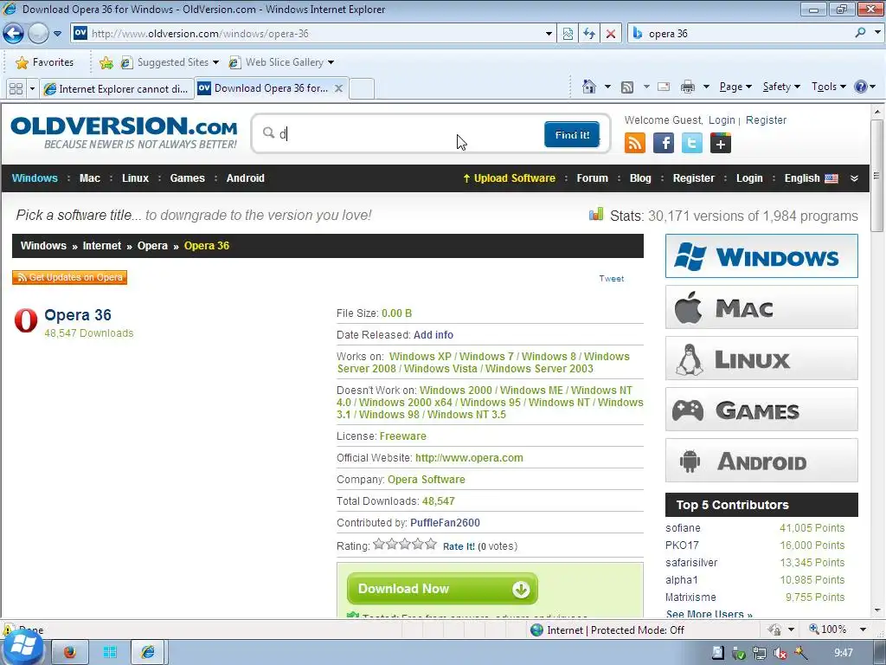
Task: Click the Read Mail toolbar icon
Action: (664, 87)
